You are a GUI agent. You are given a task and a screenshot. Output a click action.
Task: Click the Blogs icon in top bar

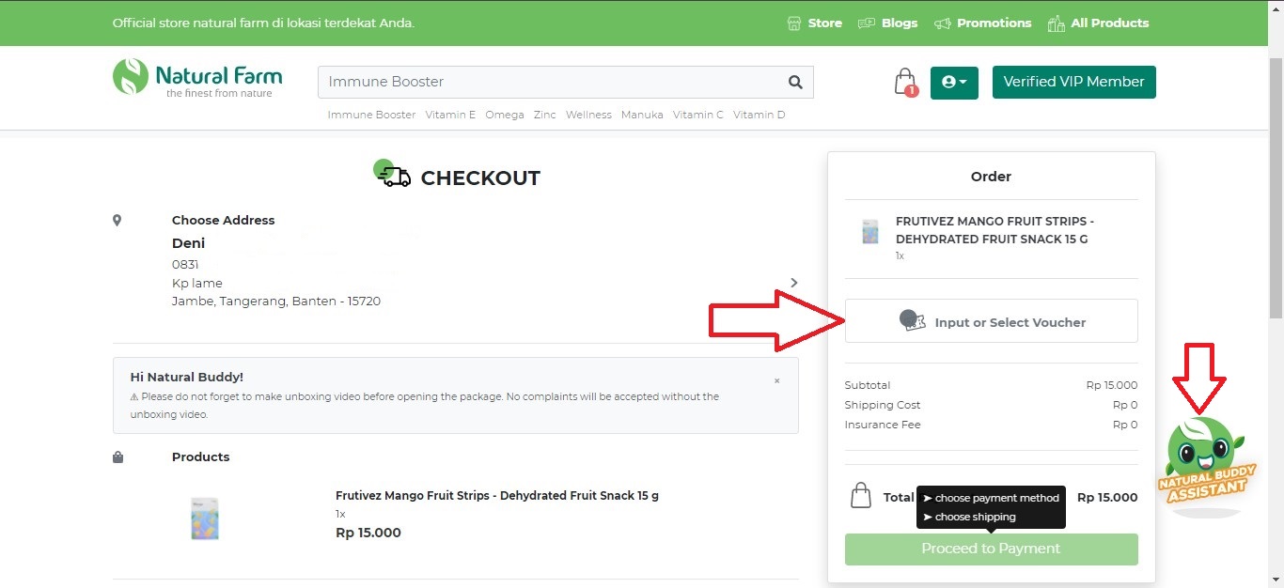pyautogui.click(x=867, y=23)
